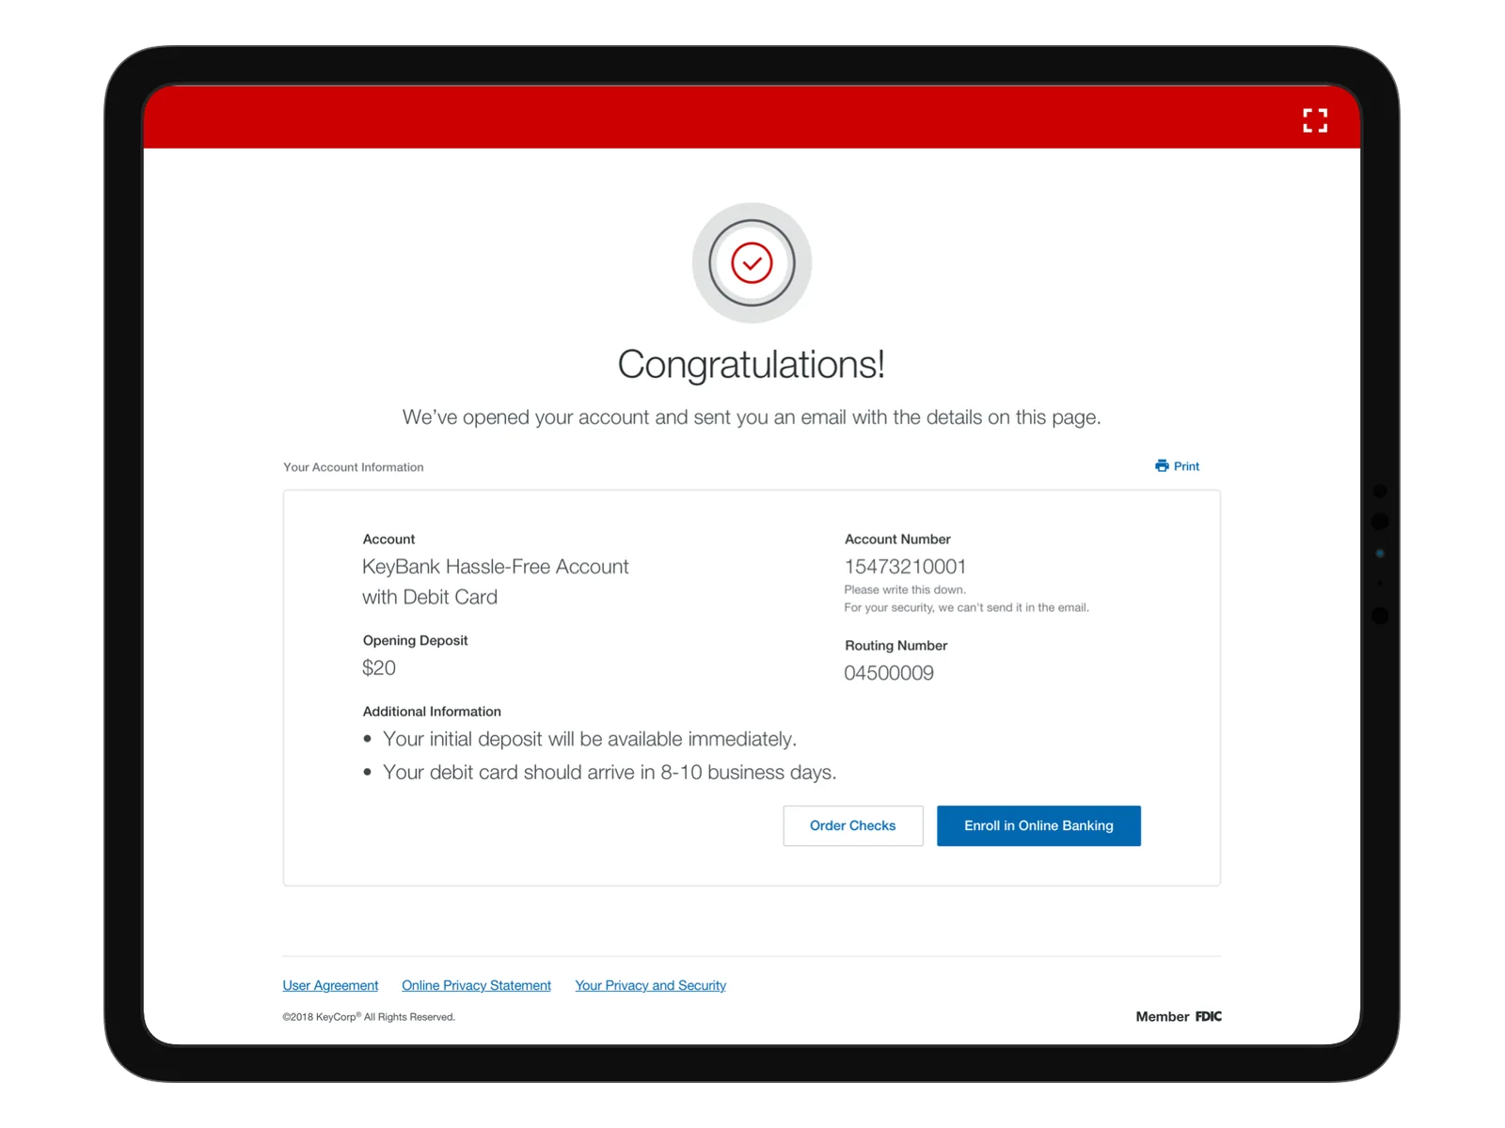Click the Additional Information heading
The image size is (1505, 1128).
pyautogui.click(x=432, y=712)
